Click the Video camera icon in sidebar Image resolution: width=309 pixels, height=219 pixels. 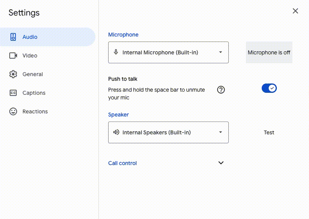click(13, 56)
